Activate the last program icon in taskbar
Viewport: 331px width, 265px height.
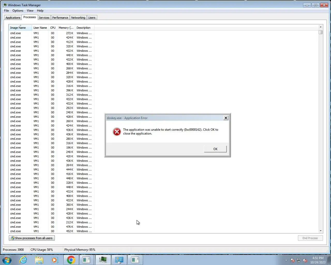(x=135, y=260)
